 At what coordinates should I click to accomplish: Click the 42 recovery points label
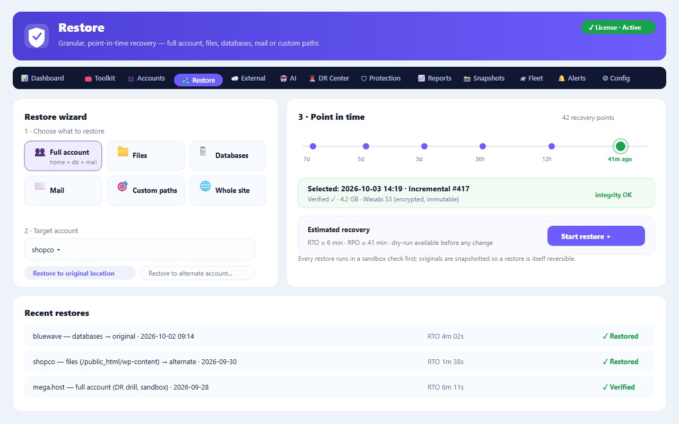[588, 118]
